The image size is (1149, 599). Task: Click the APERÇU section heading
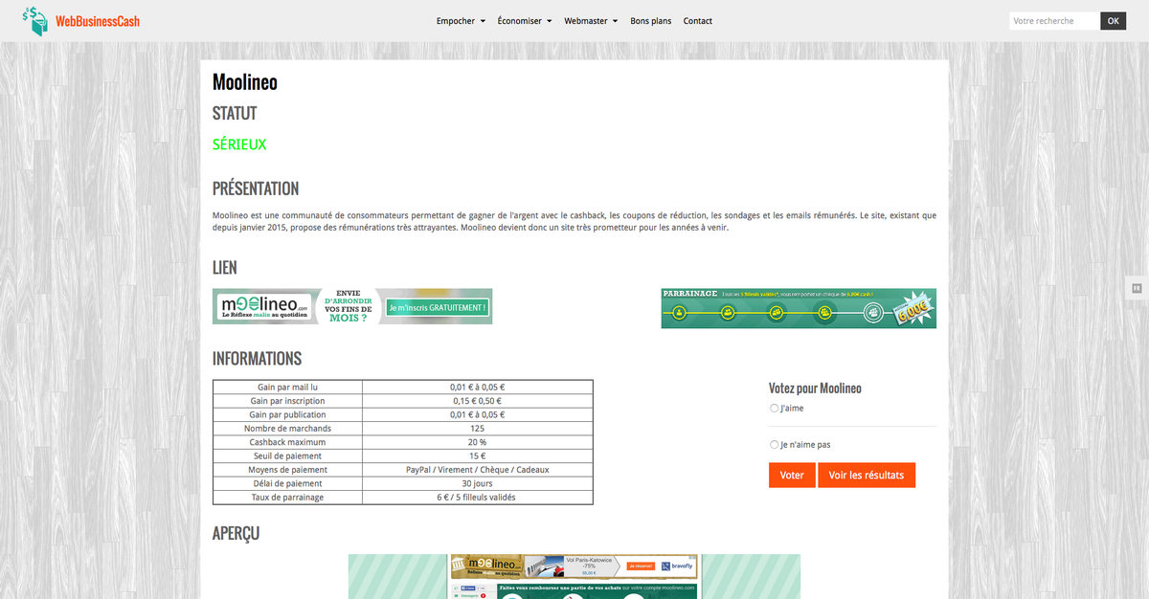(236, 534)
